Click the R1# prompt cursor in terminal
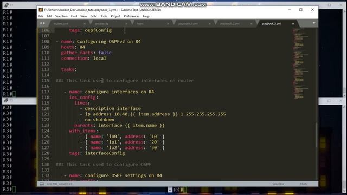This screenshot has height=195, width=347. (14, 94)
